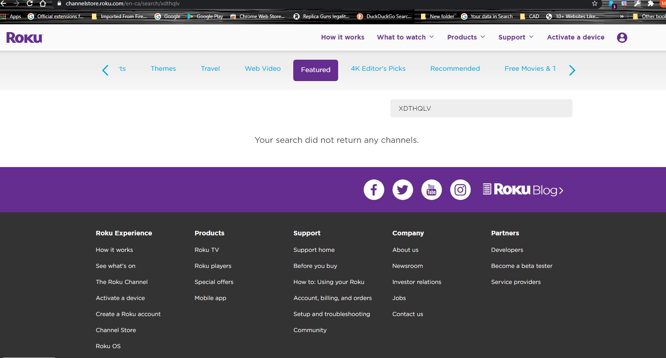This screenshot has width=666, height=358.
Task: Open Roku players footer link
Action: click(x=213, y=266)
